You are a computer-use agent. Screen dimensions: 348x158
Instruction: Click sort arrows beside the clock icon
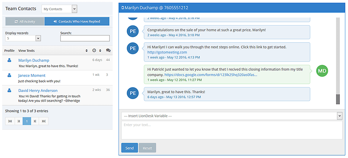[x=100, y=51]
